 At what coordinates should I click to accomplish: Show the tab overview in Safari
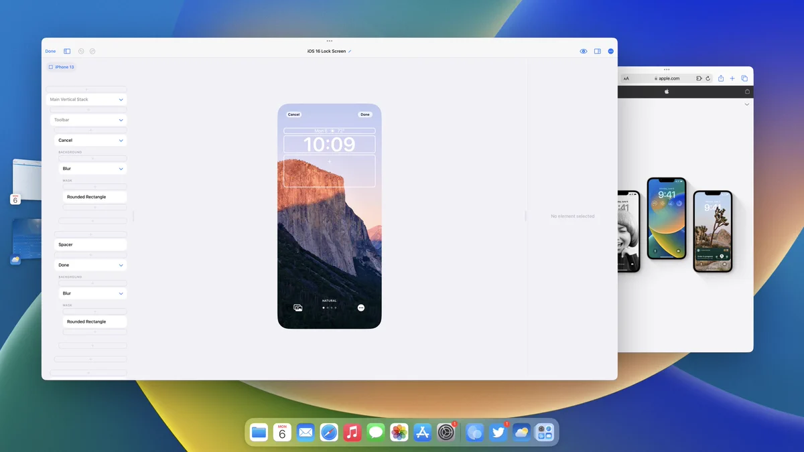(744, 78)
